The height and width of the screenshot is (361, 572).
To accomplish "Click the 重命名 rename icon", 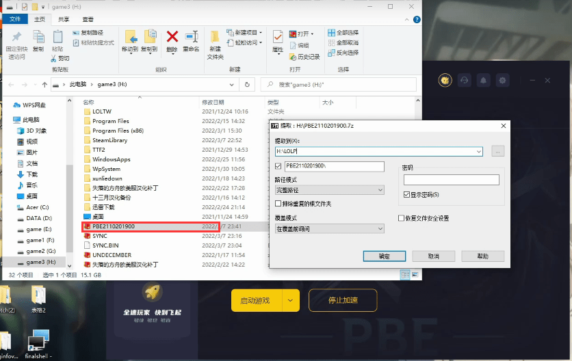I will (191, 37).
